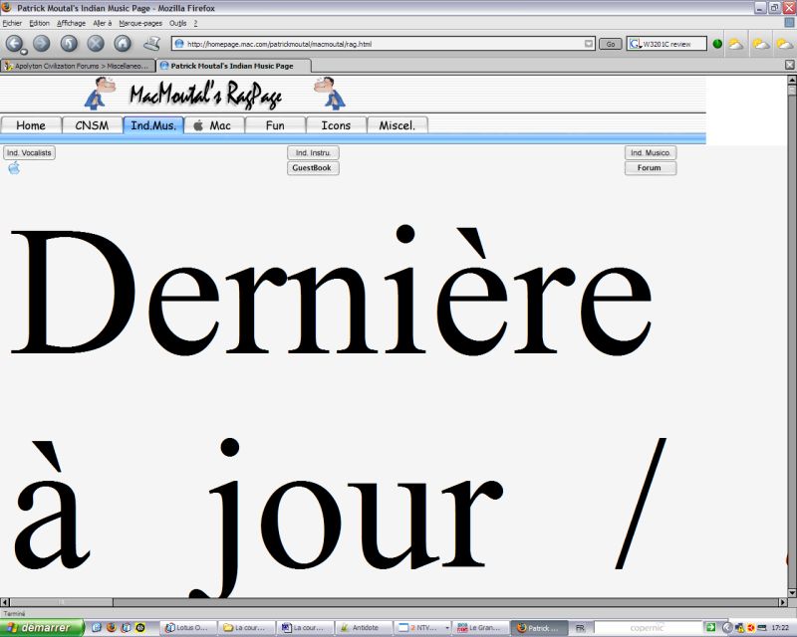Open the first weather forecast icon
Screen dimensions: 797x637
[735, 44]
